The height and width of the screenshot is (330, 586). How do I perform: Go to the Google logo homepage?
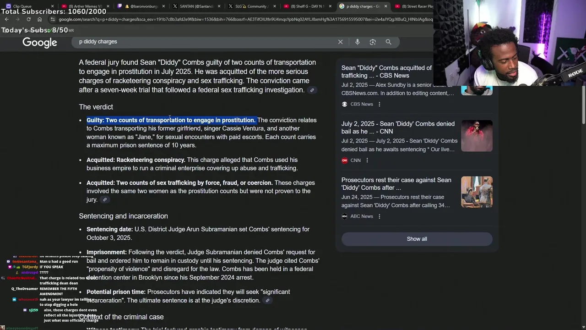pyautogui.click(x=40, y=43)
